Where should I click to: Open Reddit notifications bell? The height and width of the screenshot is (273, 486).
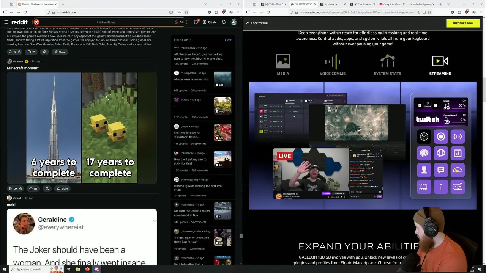click(x=224, y=22)
